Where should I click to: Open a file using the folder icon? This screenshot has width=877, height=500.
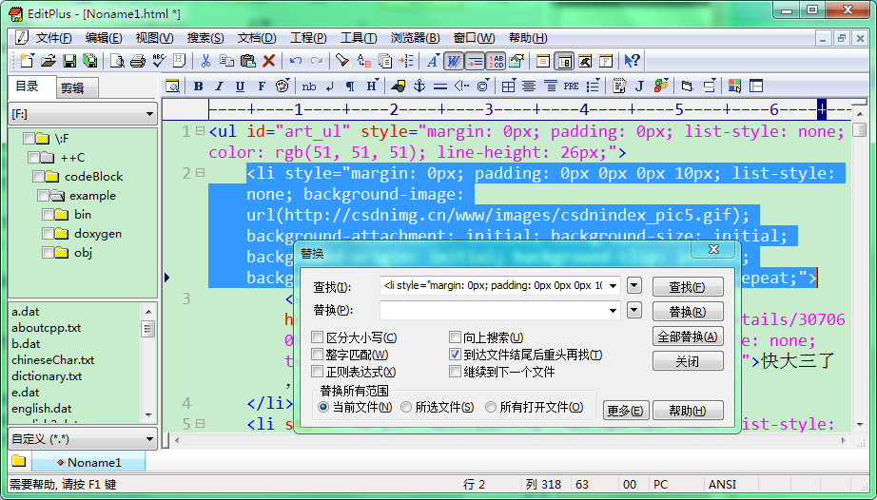(49, 60)
